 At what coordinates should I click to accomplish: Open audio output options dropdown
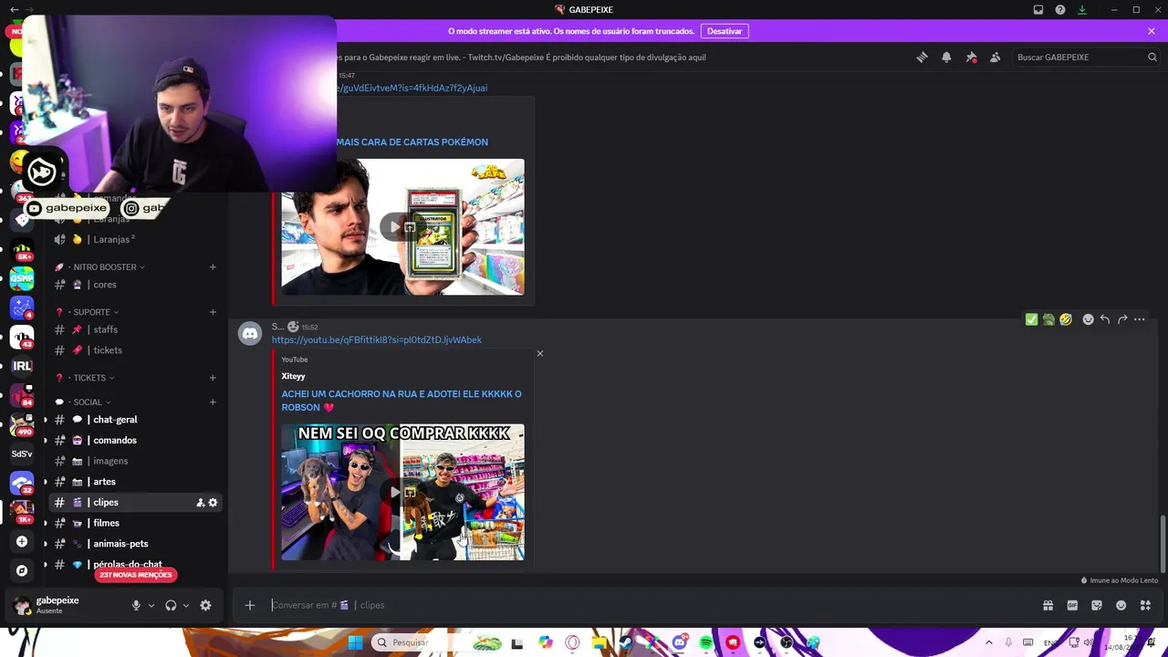[186, 605]
